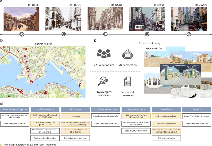Click the Physiological responses legend swatch
The width and height of the screenshot is (212, 146).
click(1, 145)
